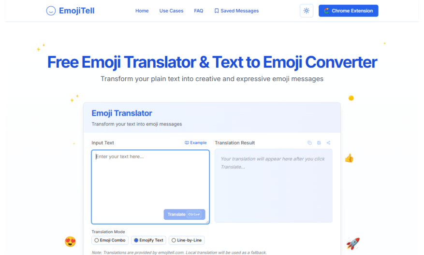This screenshot has width=424, height=255.
Task: Open the Use Cases nav link
Action: coord(171,11)
